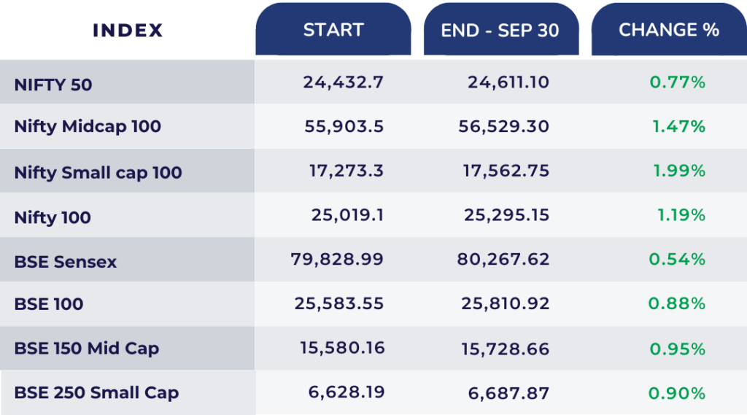Click the Nifty 100 index name
This screenshot has width=747, height=415.
point(53,217)
